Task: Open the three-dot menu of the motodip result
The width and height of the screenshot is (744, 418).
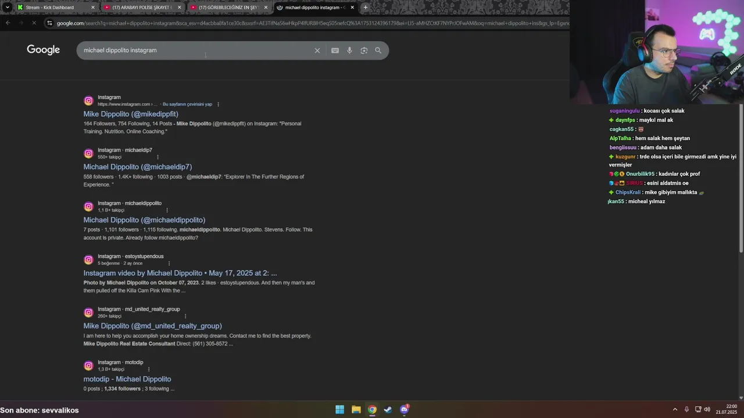Action: pos(149,369)
